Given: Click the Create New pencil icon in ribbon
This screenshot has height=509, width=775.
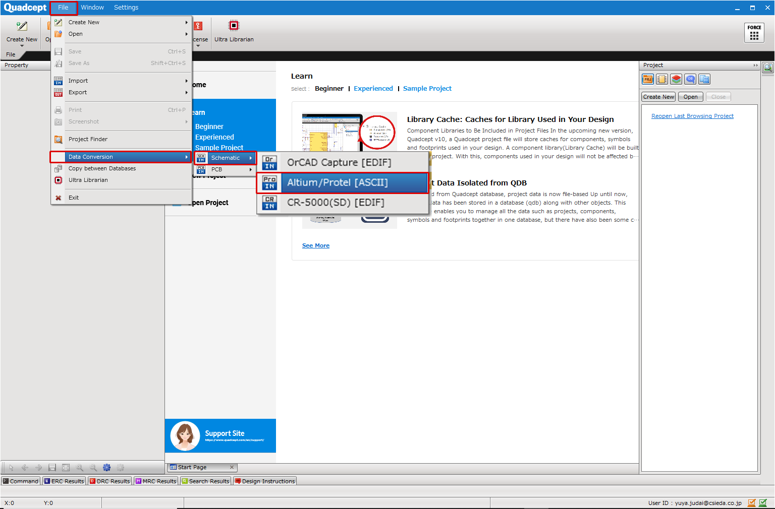Looking at the screenshot, I should tap(22, 26).
